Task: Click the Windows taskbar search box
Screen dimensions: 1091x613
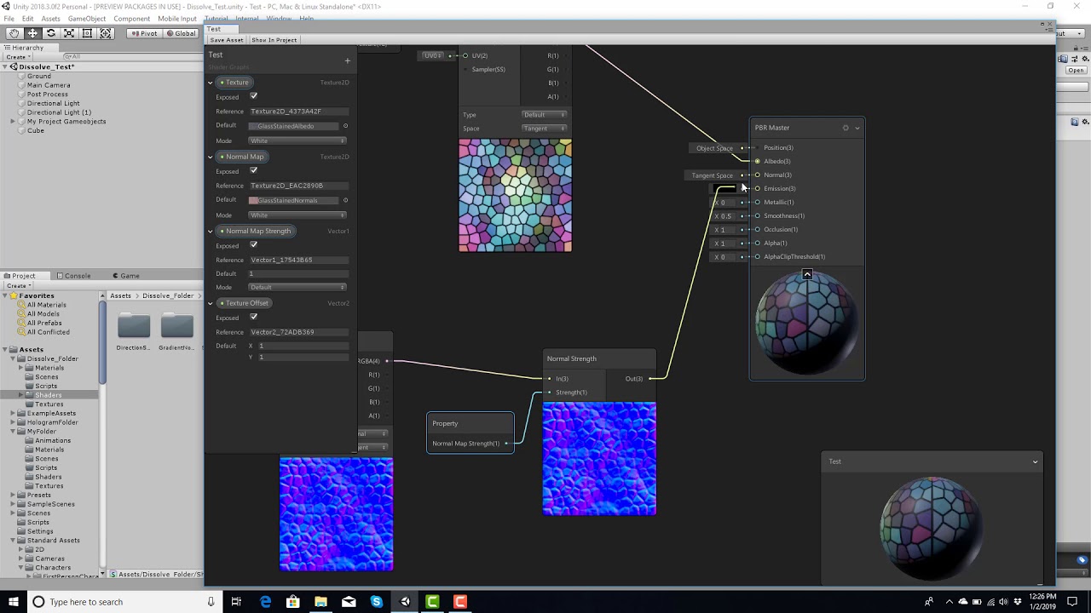Action: pyautogui.click(x=126, y=602)
